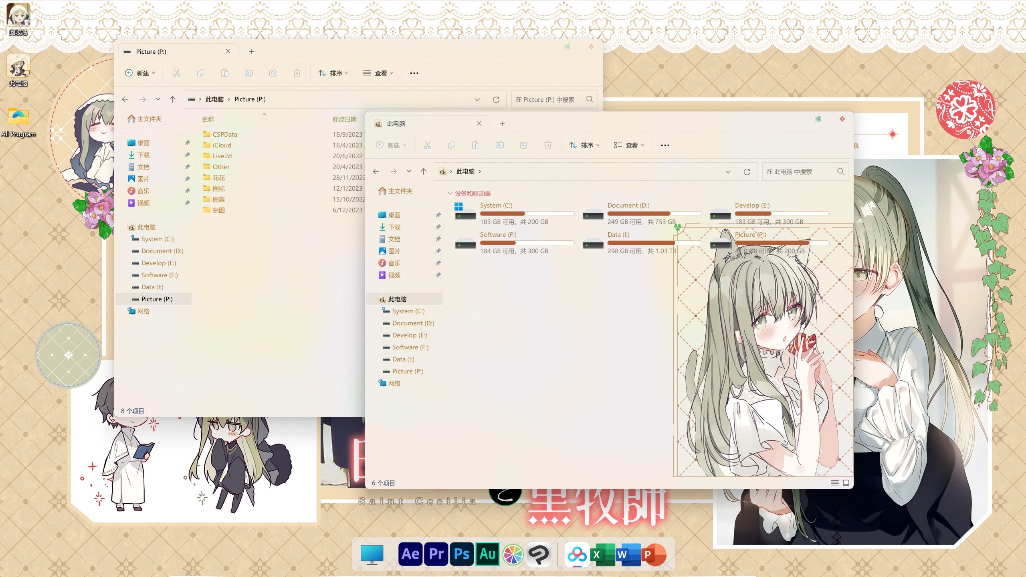The height and width of the screenshot is (577, 1026).
Task: Click the 在 Picture (P:) 中搜索 search field
Action: [x=554, y=99]
